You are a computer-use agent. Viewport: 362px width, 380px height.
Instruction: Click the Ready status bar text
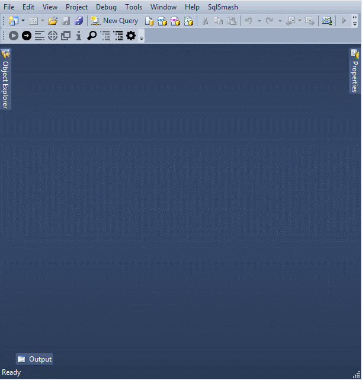coord(11,372)
